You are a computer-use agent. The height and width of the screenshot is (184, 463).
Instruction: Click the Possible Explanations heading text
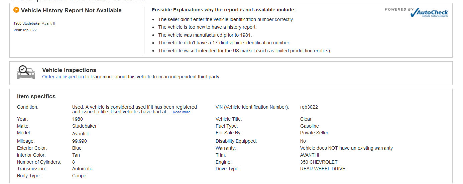tap(223, 10)
